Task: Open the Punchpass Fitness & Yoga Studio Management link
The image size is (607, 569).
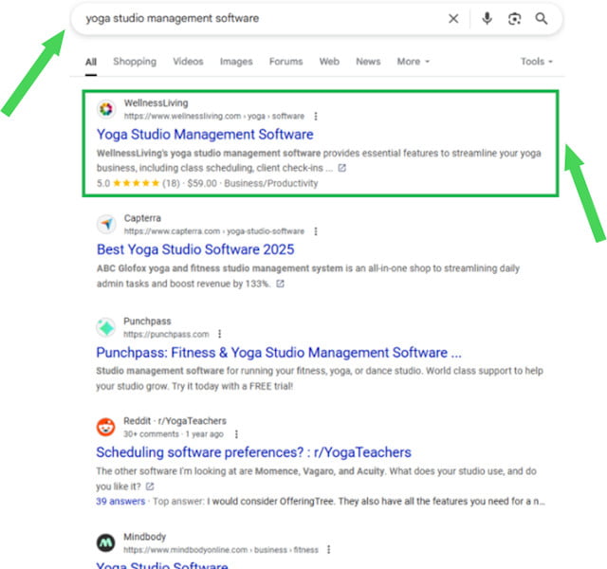Action: coord(279,353)
